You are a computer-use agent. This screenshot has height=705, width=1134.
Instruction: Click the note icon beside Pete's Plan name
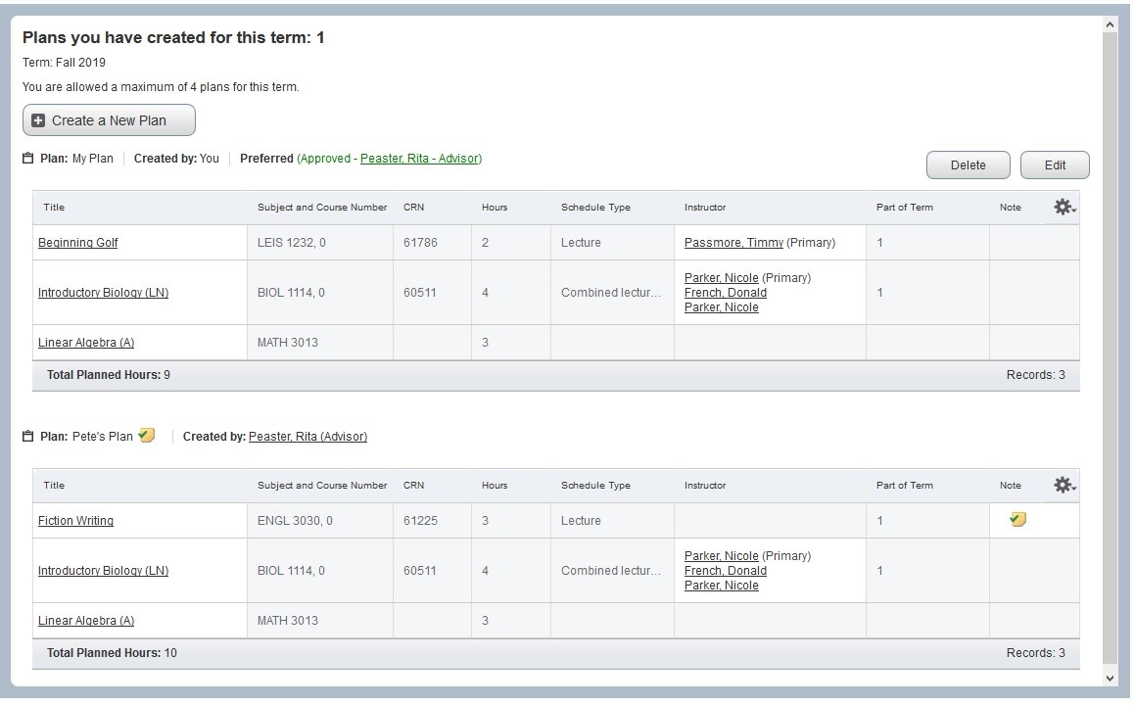coord(145,434)
